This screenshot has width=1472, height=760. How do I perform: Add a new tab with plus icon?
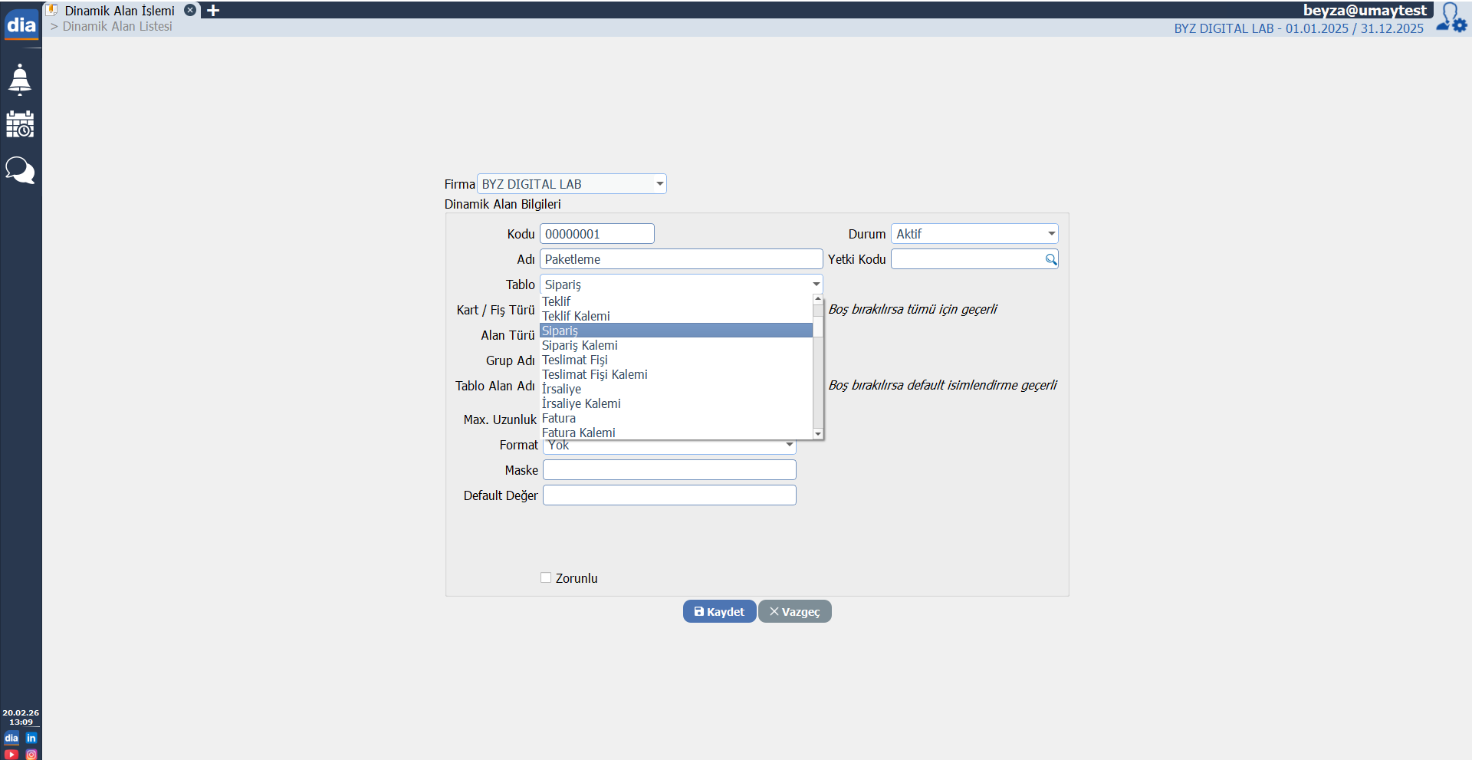click(213, 11)
